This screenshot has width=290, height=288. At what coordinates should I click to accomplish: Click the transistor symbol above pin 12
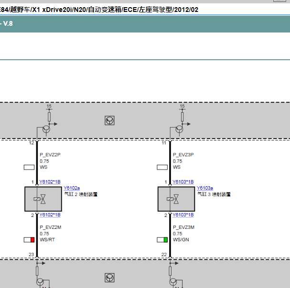click(46, 129)
